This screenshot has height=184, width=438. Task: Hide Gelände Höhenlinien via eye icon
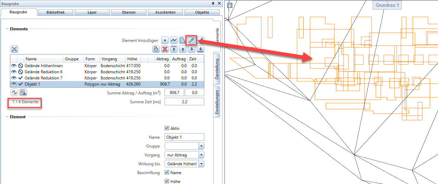coord(14,66)
